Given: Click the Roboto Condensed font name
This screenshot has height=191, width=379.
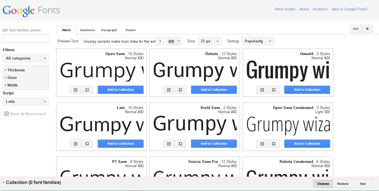Looking at the screenshot, I should (296, 162).
